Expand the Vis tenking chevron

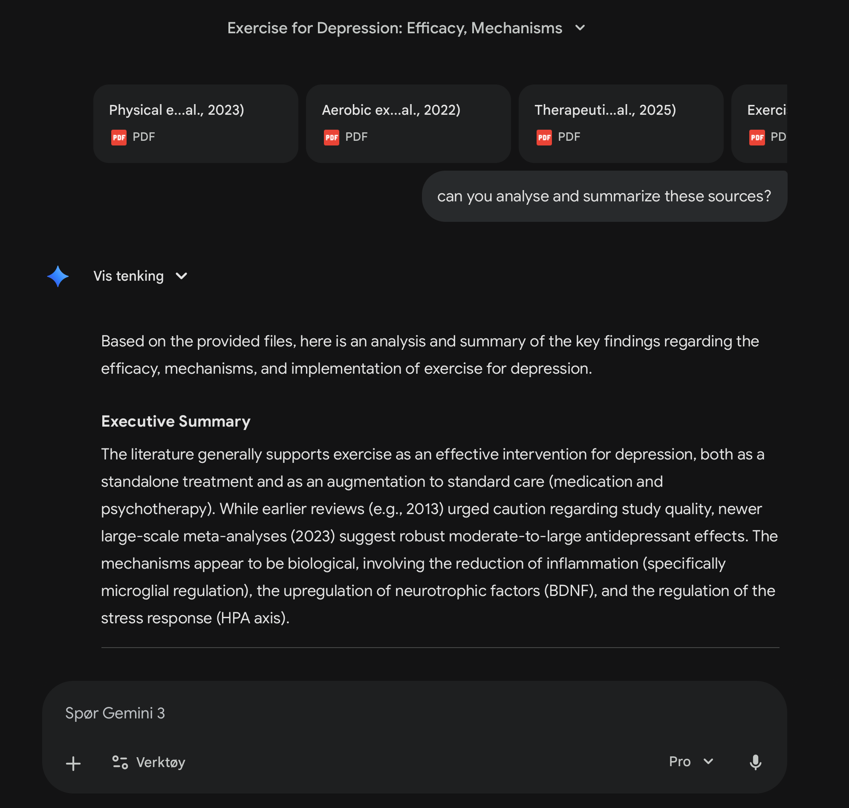182,276
